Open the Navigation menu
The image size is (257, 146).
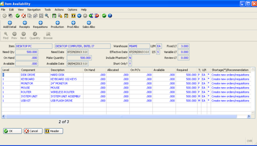point(34,10)
